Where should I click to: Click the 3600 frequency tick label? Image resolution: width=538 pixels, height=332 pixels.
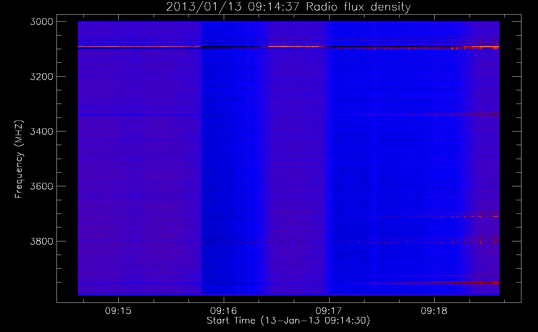pyautogui.click(x=42, y=186)
